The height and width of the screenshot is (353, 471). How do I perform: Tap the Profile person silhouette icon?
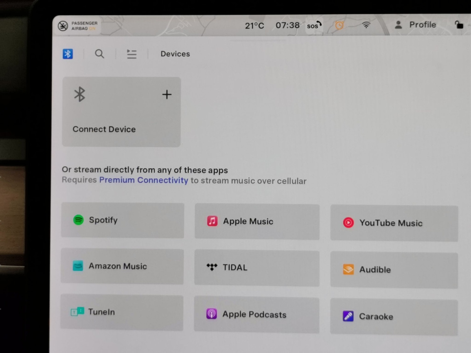pyautogui.click(x=398, y=25)
